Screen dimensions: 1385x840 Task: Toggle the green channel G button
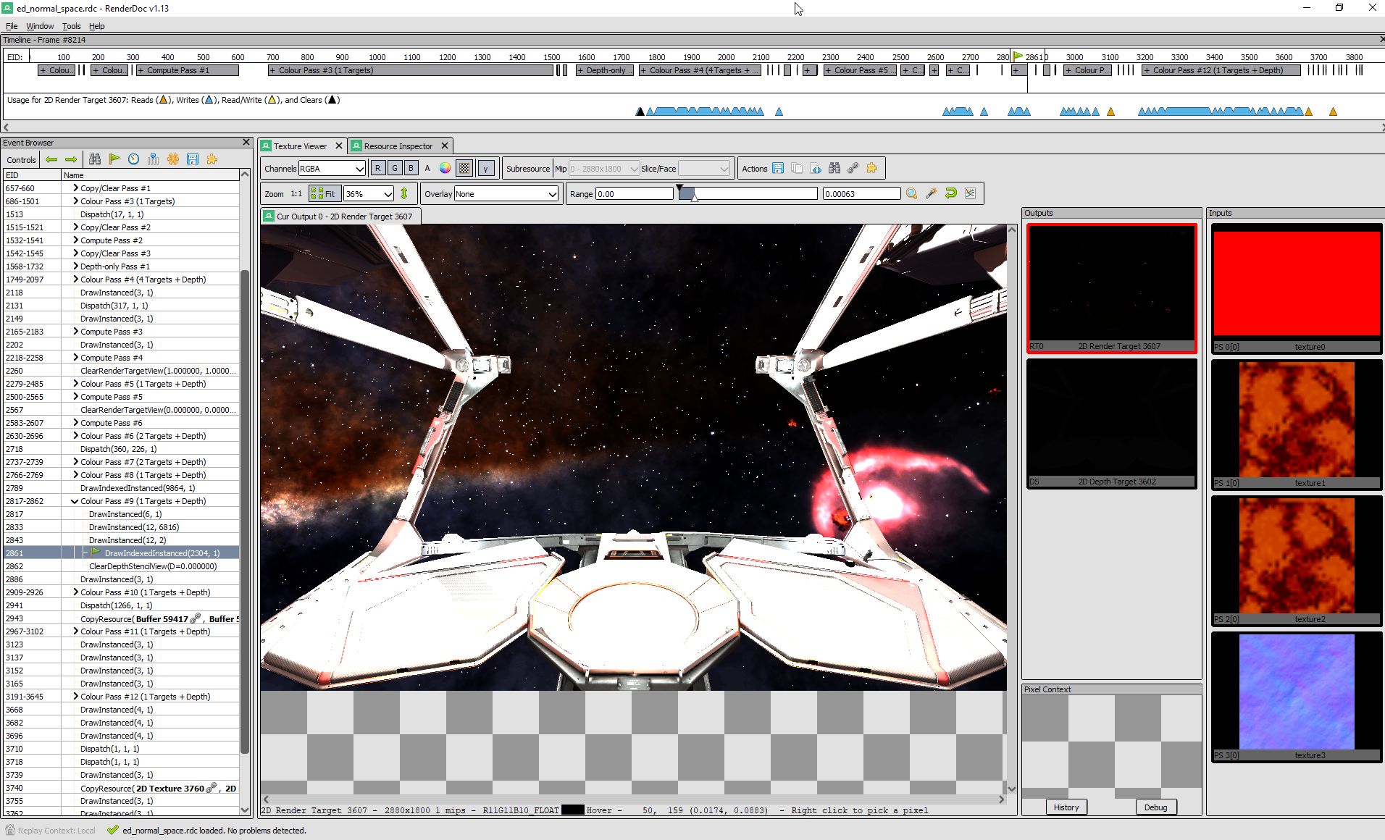coord(395,168)
